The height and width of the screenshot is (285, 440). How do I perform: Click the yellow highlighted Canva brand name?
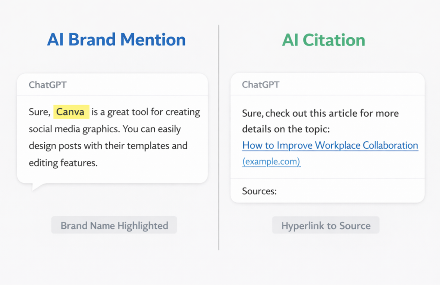pos(71,112)
